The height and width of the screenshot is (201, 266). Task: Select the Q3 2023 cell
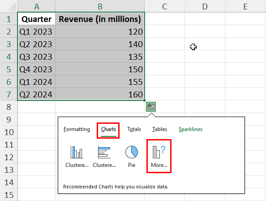coord(36,57)
